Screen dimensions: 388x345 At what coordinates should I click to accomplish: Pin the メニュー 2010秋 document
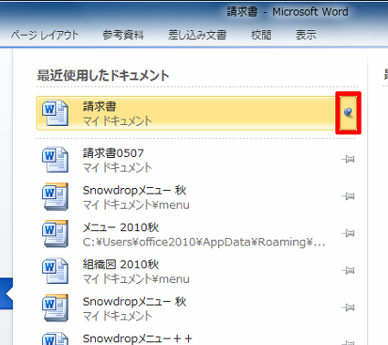pyautogui.click(x=349, y=234)
